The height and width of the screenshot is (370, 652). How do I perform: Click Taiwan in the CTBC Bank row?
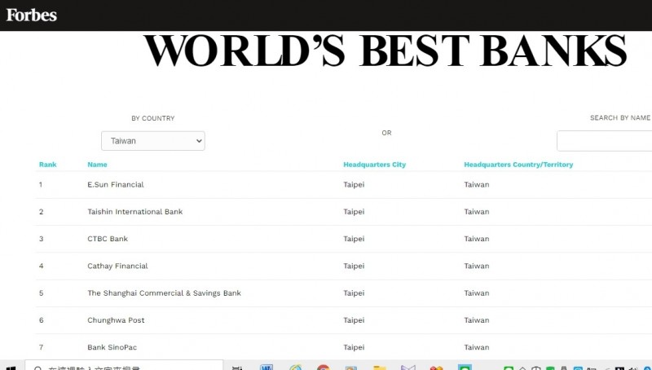click(477, 239)
